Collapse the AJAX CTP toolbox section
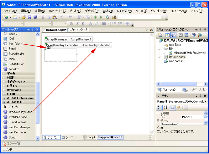 [x=4, y=102]
